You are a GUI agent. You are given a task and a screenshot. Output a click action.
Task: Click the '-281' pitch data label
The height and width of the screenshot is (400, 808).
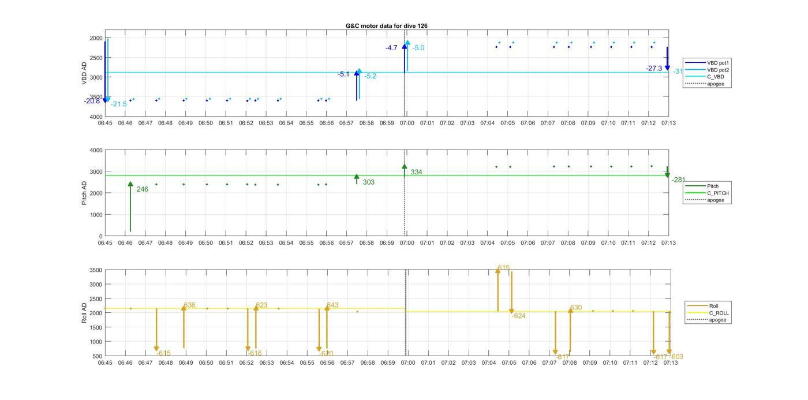point(678,180)
